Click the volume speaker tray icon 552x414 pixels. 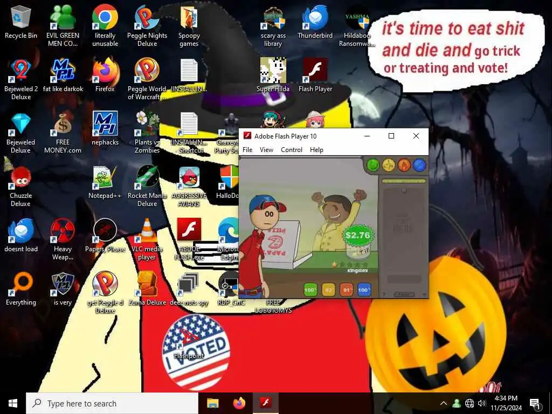[482, 403]
